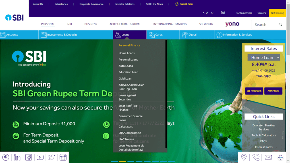
Task: Choose Auto Loans menu entry
Action: coord(126,66)
